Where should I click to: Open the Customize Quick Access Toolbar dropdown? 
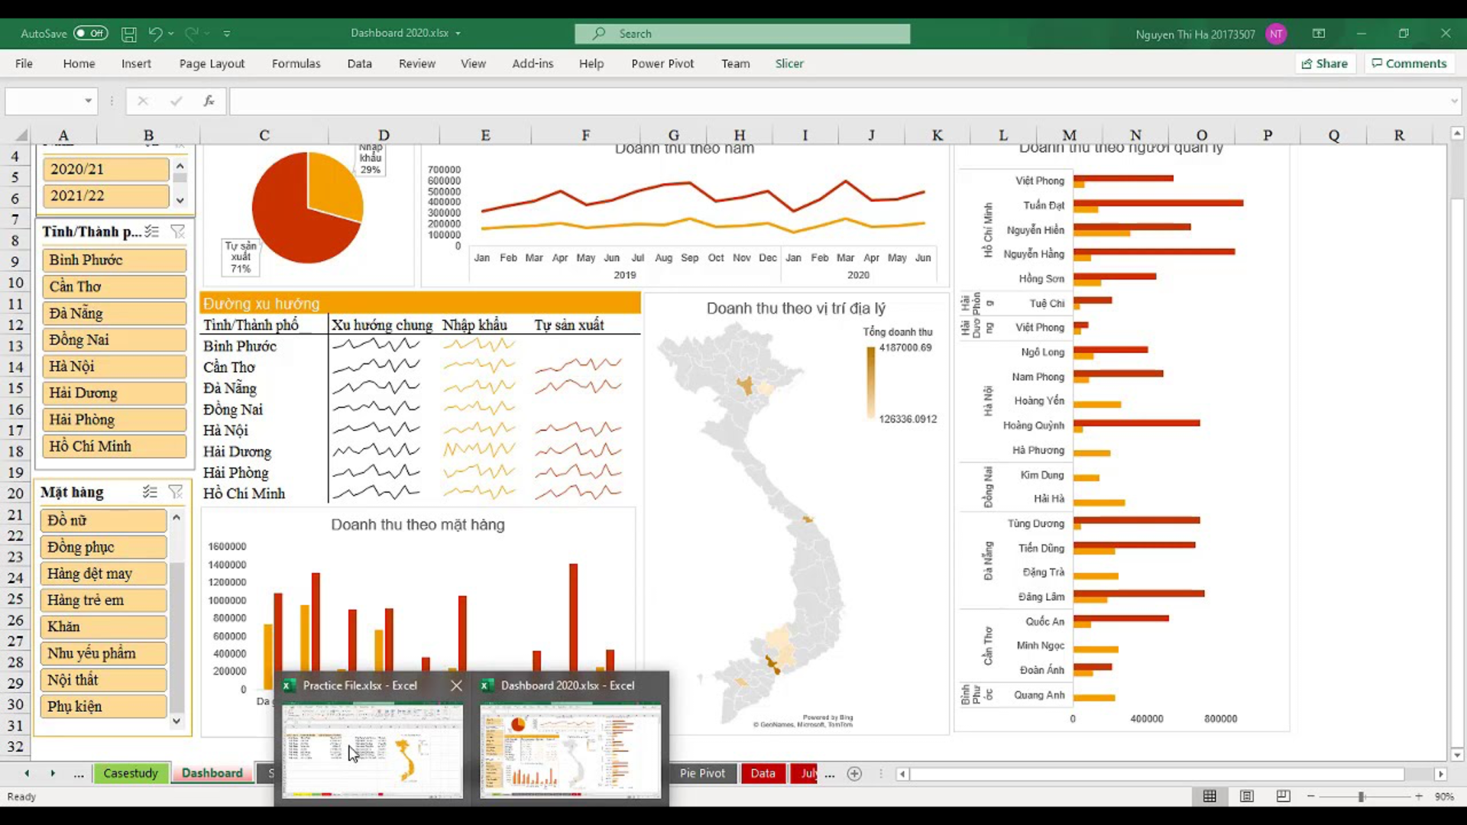pos(227,34)
